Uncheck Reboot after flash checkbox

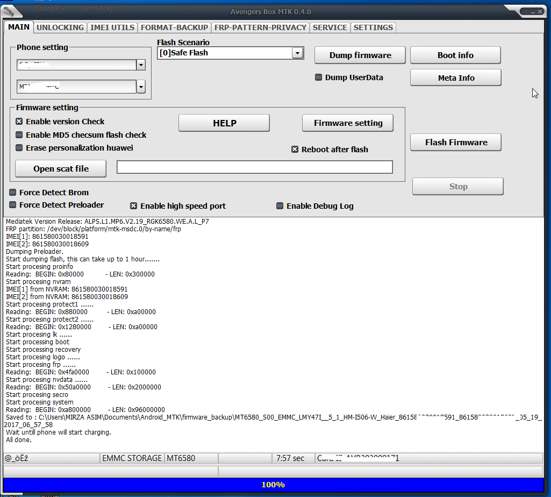pyautogui.click(x=295, y=150)
